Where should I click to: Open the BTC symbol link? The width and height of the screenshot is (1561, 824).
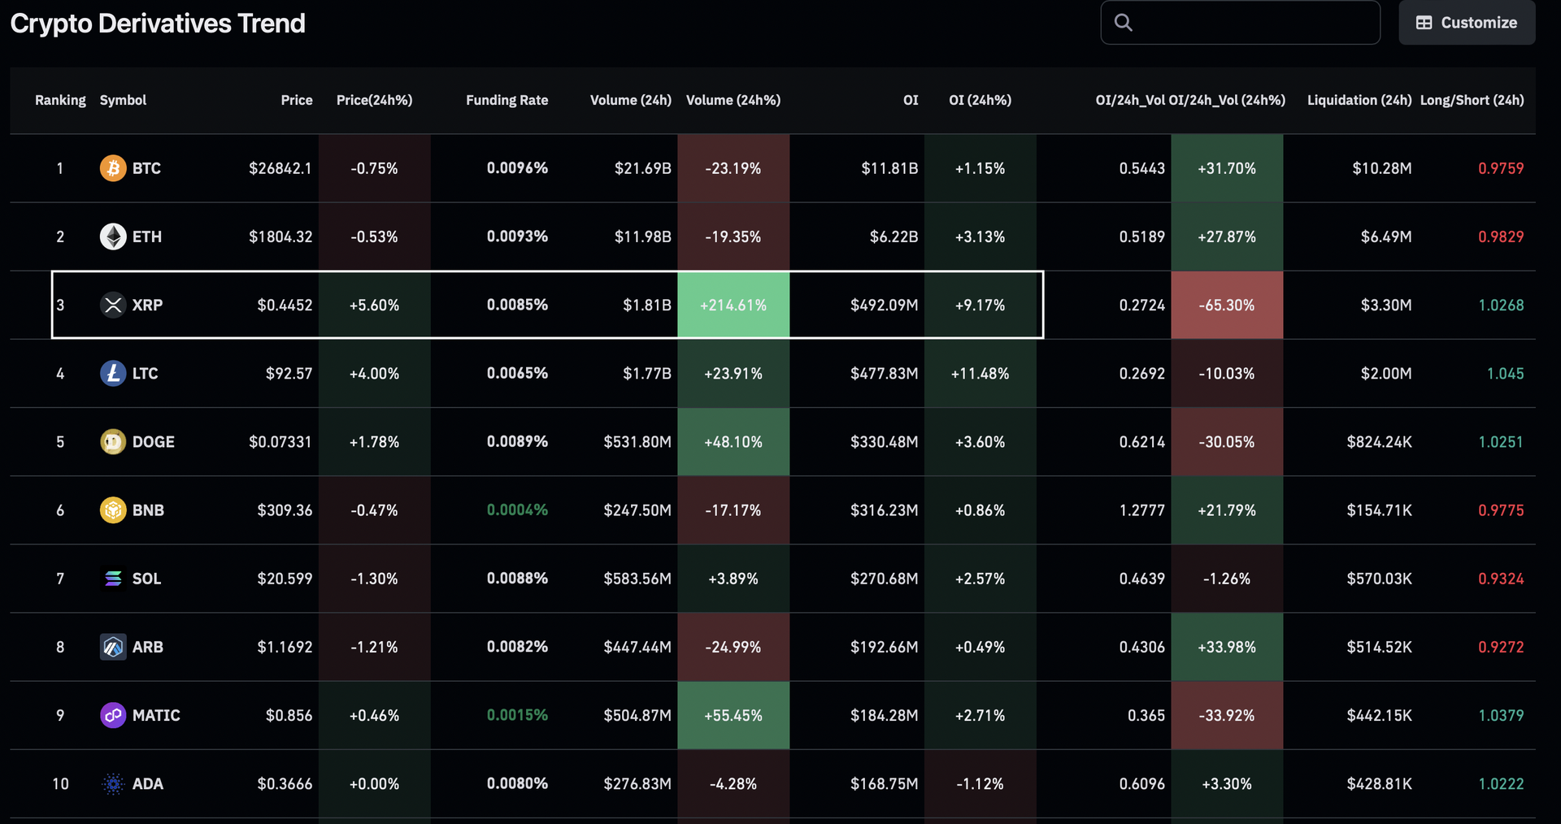point(146,168)
